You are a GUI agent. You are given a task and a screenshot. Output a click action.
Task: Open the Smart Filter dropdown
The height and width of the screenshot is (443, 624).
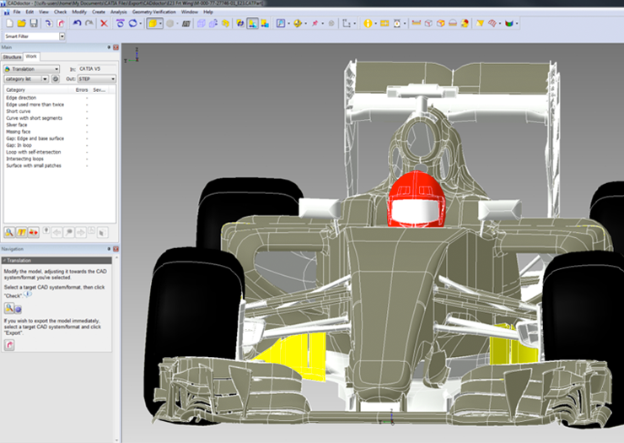point(62,36)
